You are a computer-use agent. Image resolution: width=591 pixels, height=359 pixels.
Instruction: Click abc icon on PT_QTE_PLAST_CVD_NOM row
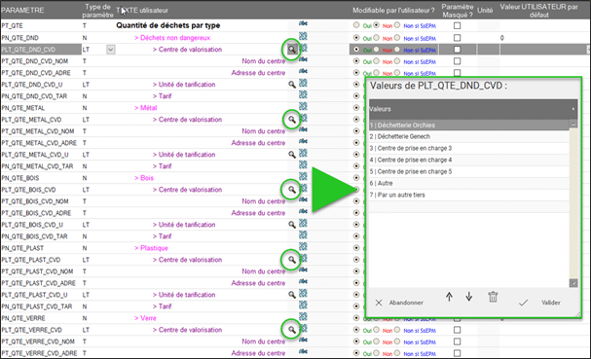(303, 269)
